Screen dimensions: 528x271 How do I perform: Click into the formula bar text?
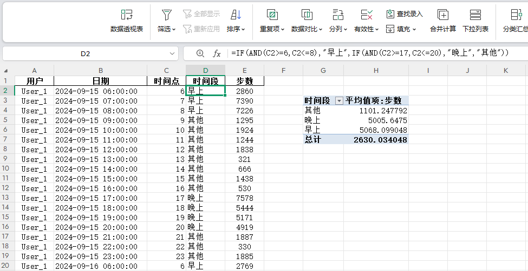(369, 53)
